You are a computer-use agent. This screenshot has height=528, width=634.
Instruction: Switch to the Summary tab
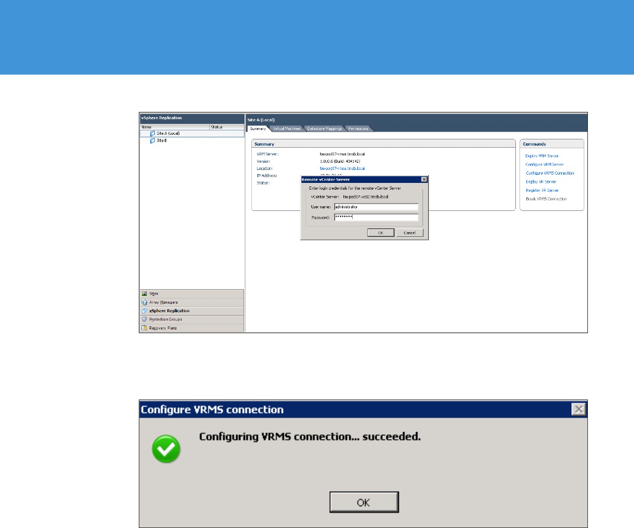tap(258, 129)
